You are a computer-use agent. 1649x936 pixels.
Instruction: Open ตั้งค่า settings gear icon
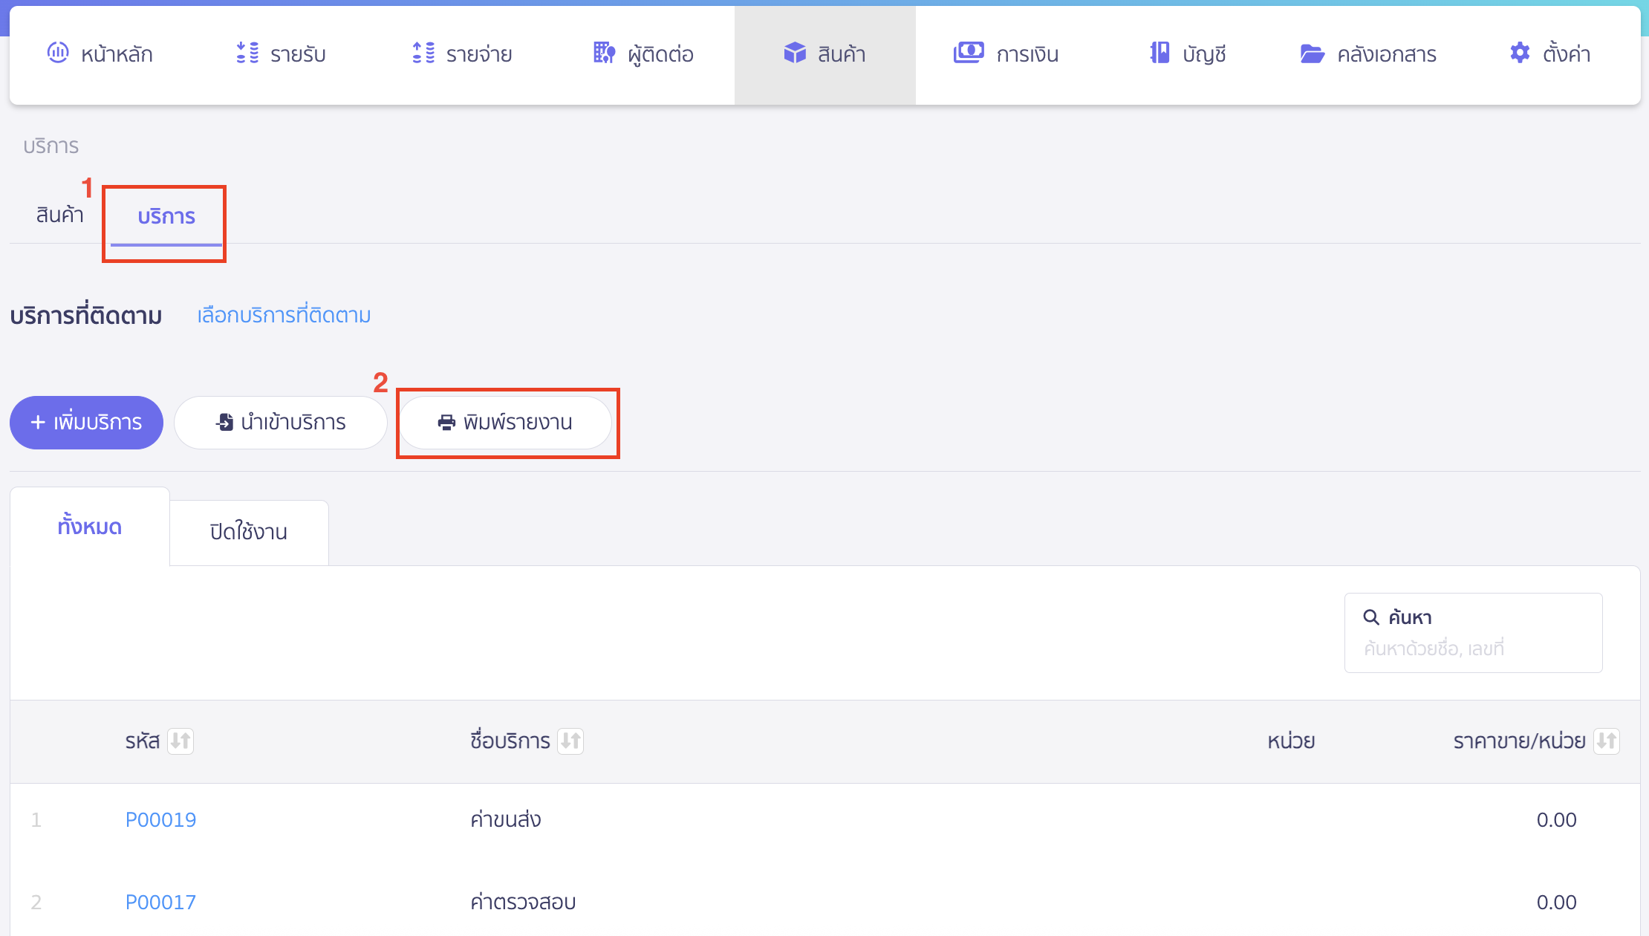pos(1520,53)
